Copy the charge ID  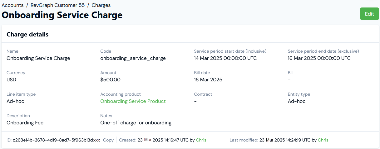point(108,140)
